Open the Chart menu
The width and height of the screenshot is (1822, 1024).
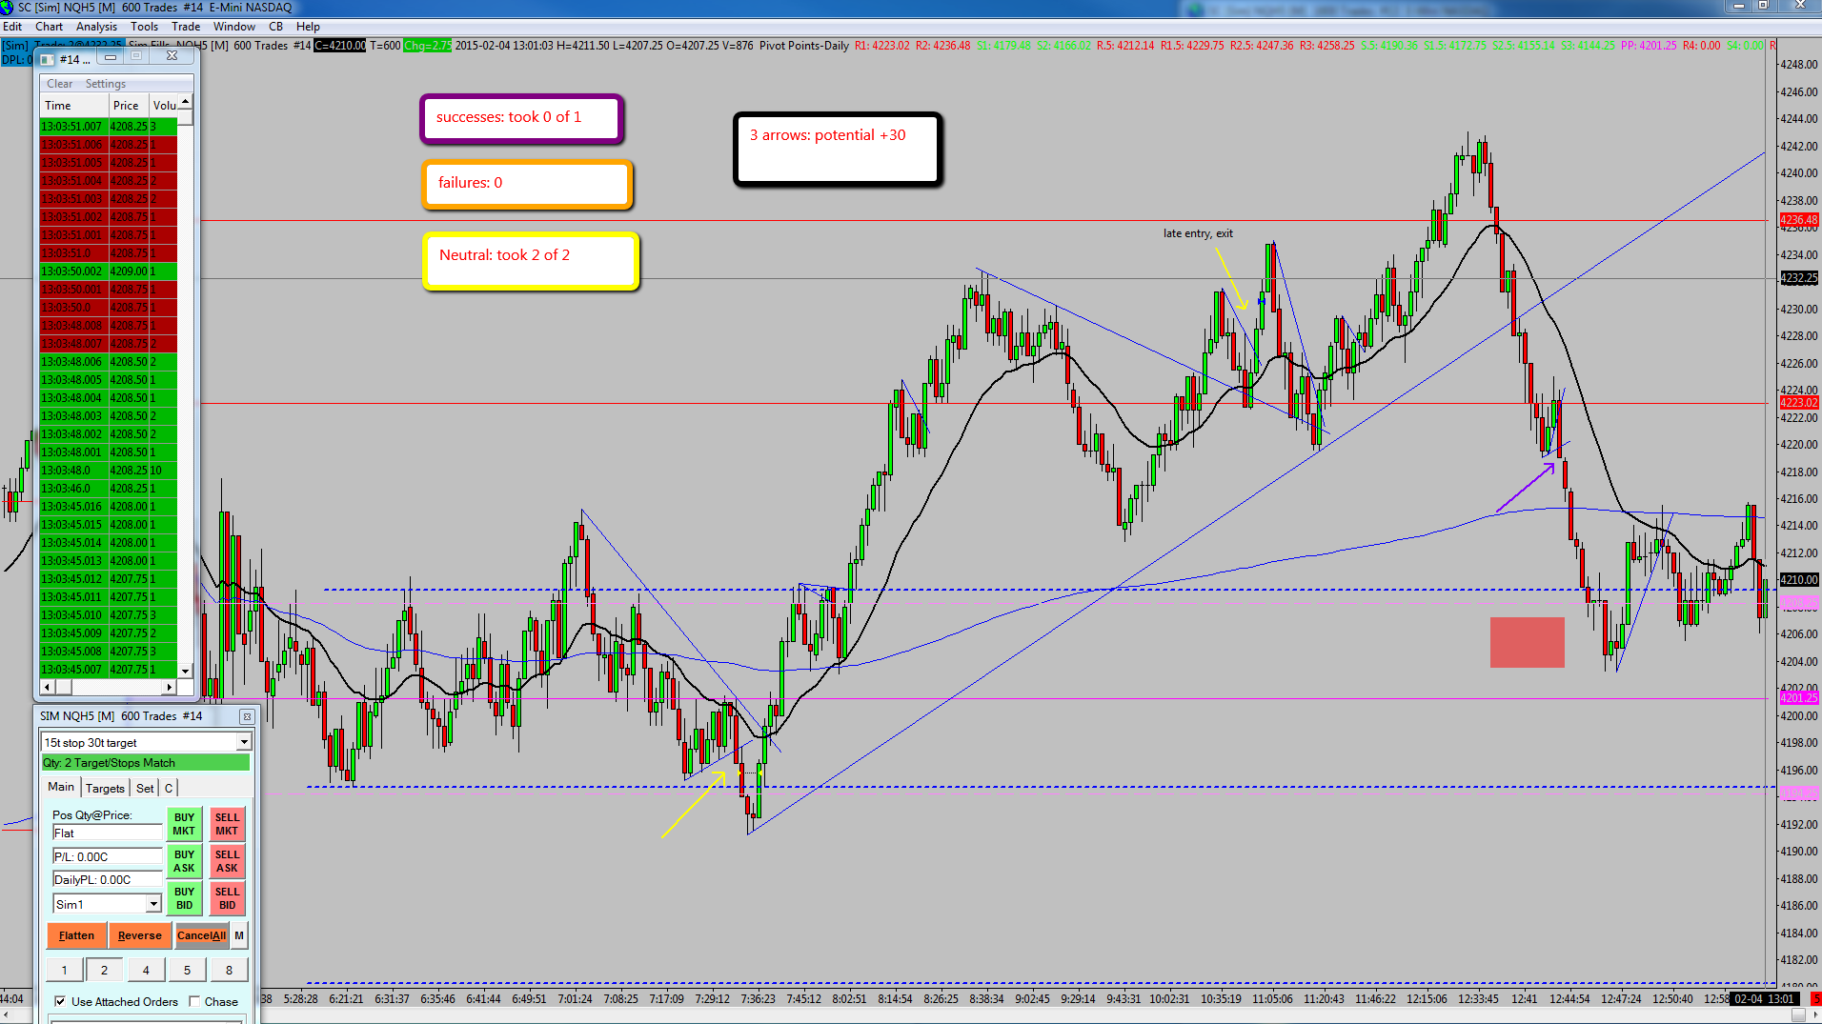[x=50, y=27]
